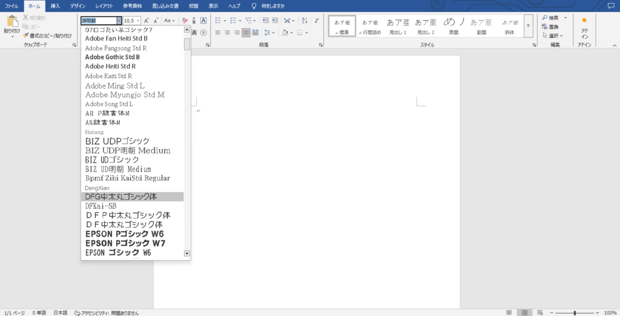Click the clear all formatting eraser icon
Viewport: 620px width, 316px height.
click(x=185, y=21)
